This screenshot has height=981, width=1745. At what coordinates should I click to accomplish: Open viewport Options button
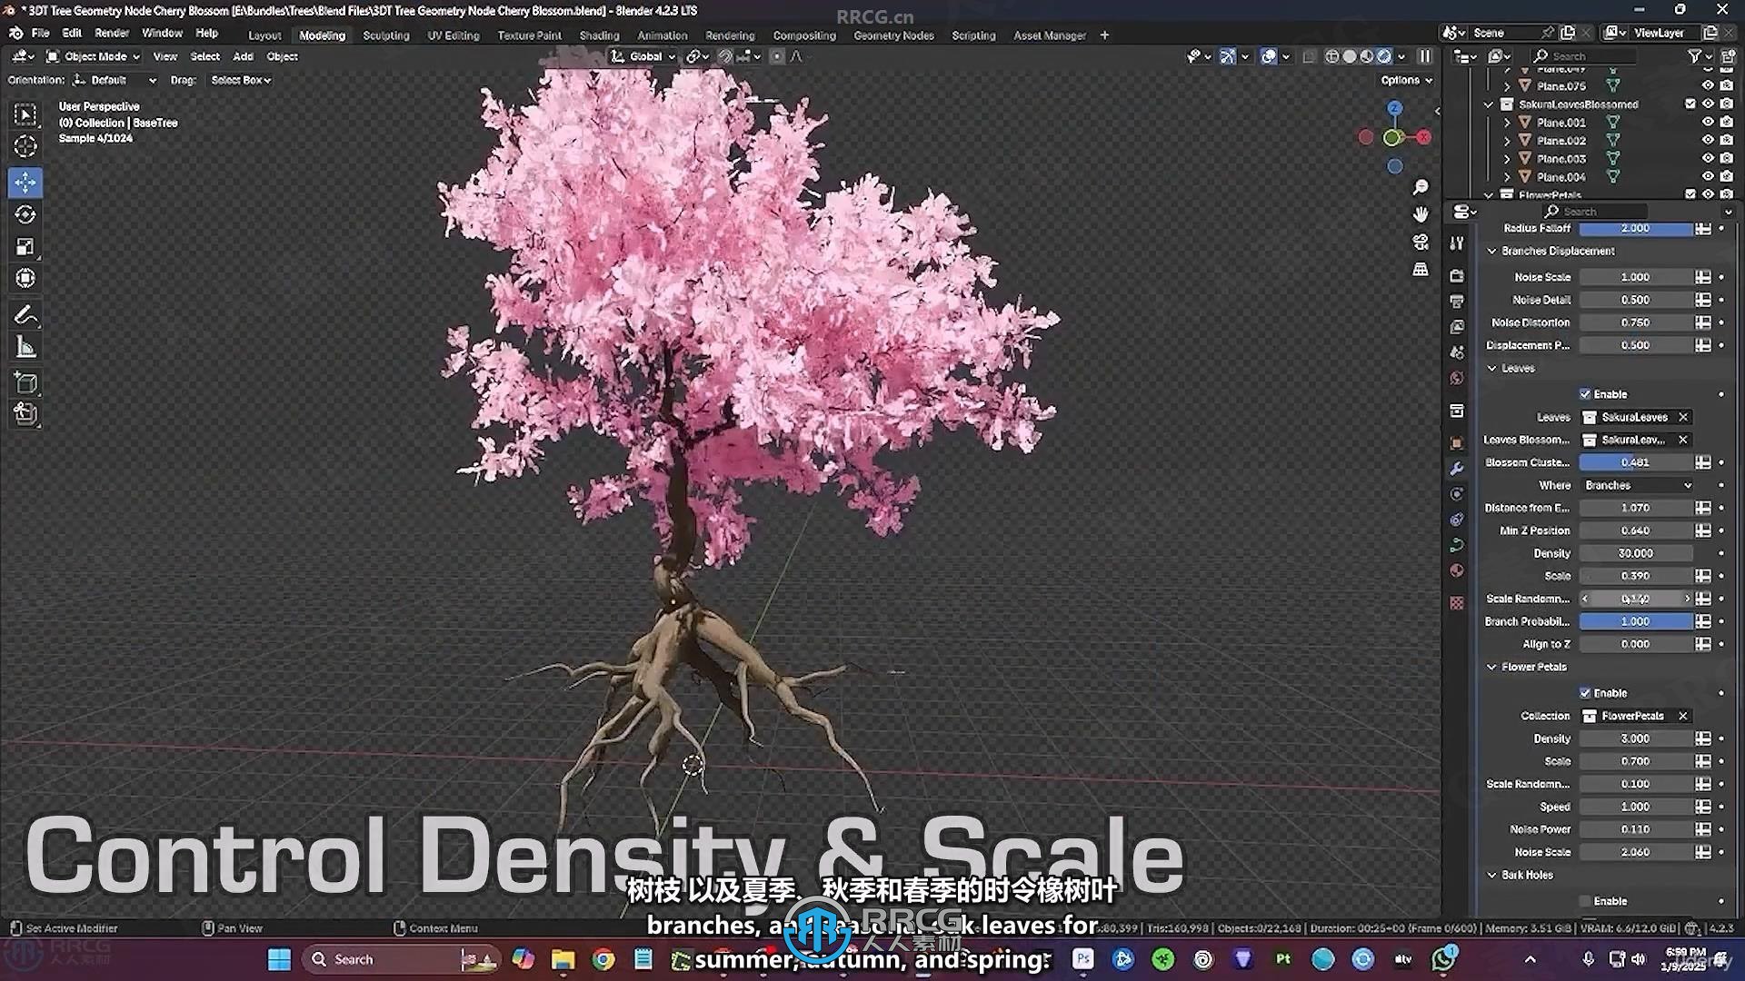(x=1405, y=80)
